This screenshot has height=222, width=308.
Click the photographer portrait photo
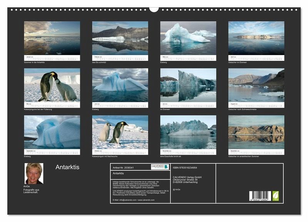coord(34,174)
